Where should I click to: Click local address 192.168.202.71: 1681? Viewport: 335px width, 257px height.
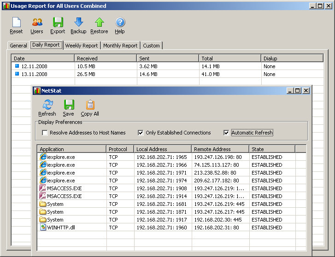click(162, 204)
